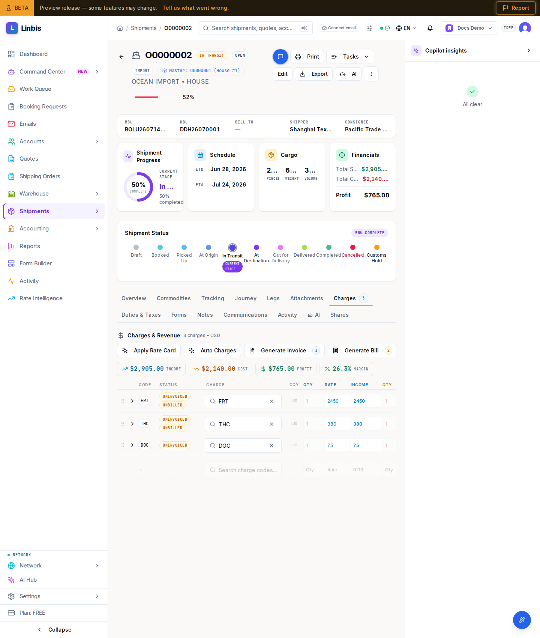540x638 pixels.
Task: Clear the THC charge code field
Action: click(271, 424)
